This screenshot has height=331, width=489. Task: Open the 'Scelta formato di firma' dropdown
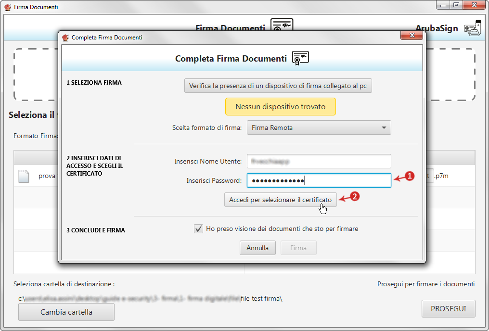[x=319, y=128]
